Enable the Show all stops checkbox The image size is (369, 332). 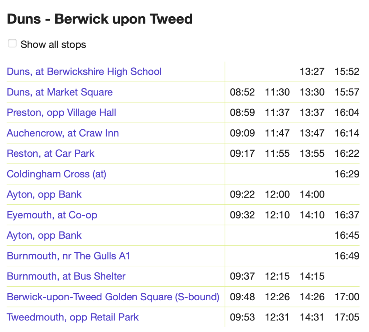(x=13, y=44)
